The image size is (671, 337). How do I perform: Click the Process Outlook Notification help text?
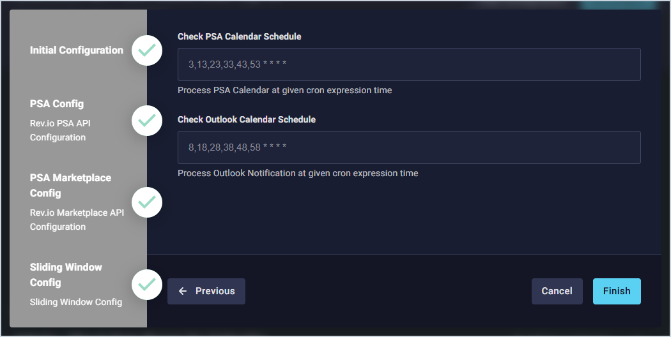pyautogui.click(x=298, y=173)
